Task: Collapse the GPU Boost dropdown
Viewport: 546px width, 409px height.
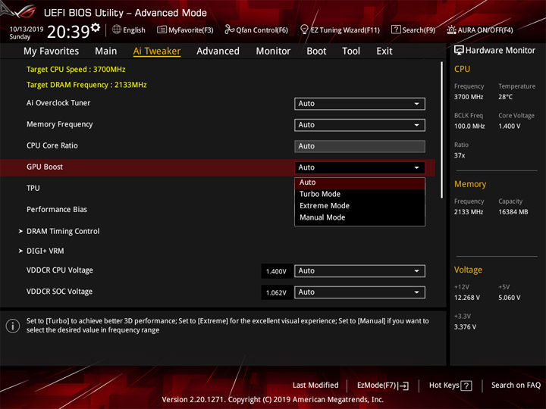Action: (359, 167)
